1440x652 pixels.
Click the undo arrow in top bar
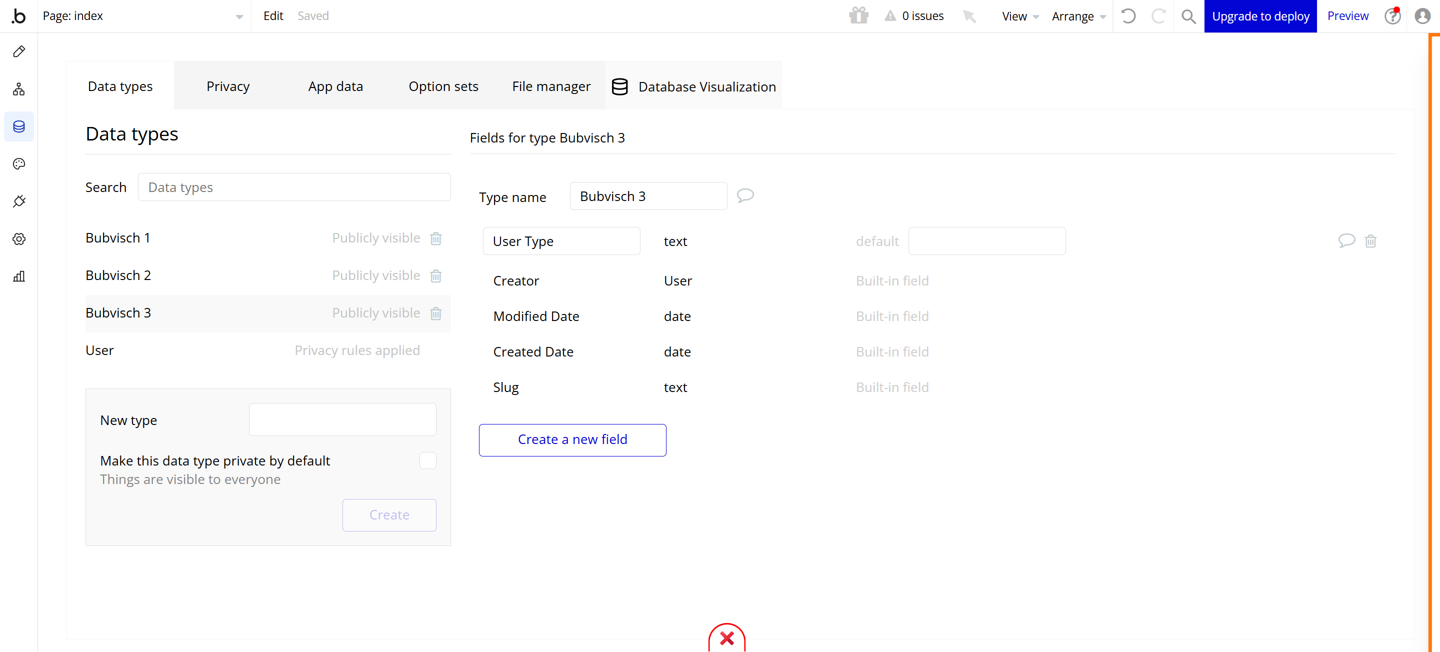click(1128, 16)
